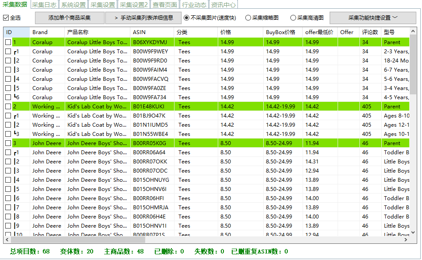The image size is (422, 260).
Task: Select the 采集缩略图 radio option
Action: click(x=248, y=18)
